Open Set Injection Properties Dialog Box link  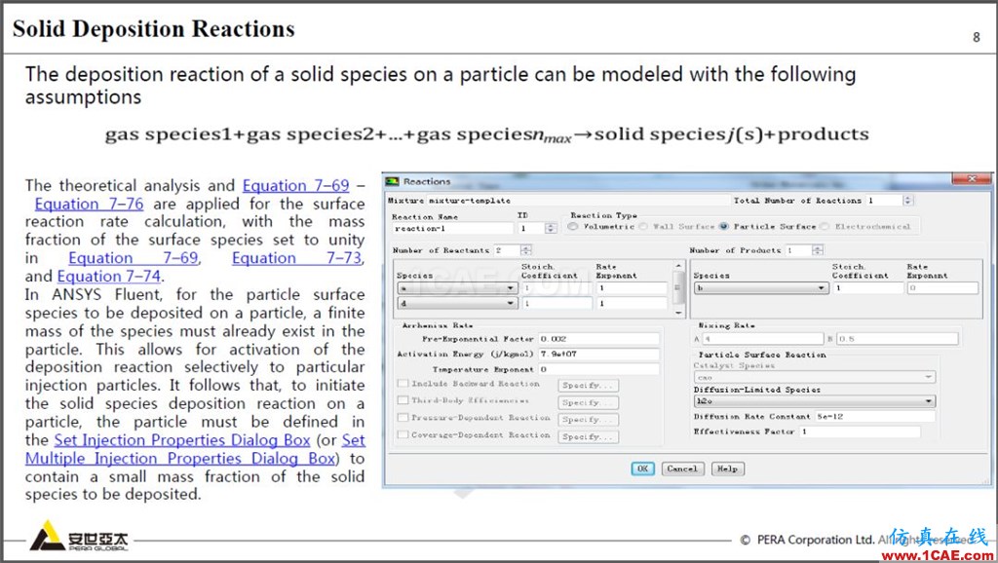tap(182, 440)
